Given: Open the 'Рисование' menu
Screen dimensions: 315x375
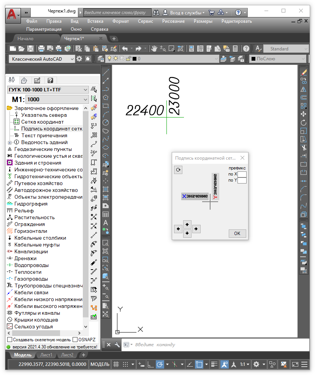Looking at the screenshot, I should (174, 21).
